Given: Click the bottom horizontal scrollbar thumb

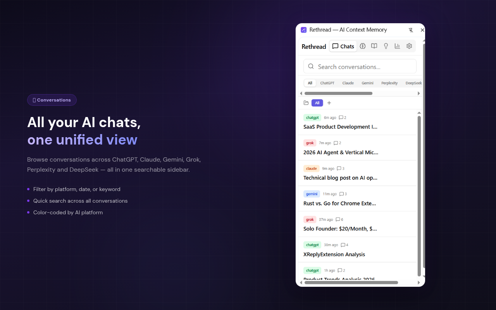Looking at the screenshot, I should (x=351, y=282).
